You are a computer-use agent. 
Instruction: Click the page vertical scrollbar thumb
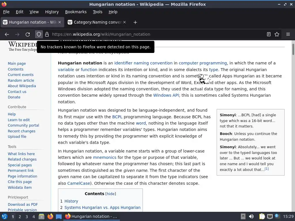(293, 49)
